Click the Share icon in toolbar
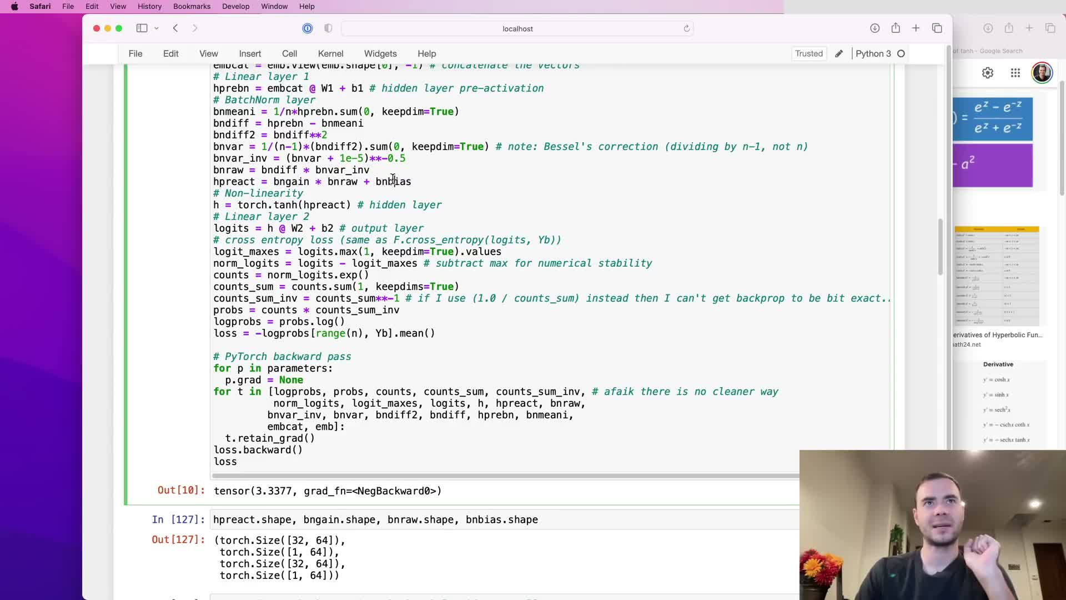 896,28
